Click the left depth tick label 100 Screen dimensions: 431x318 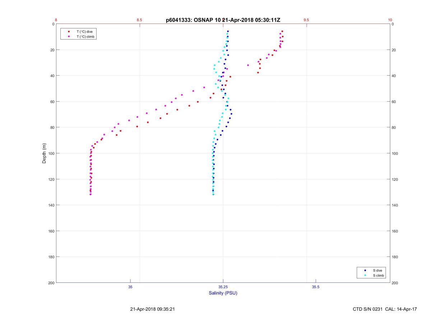51,153
